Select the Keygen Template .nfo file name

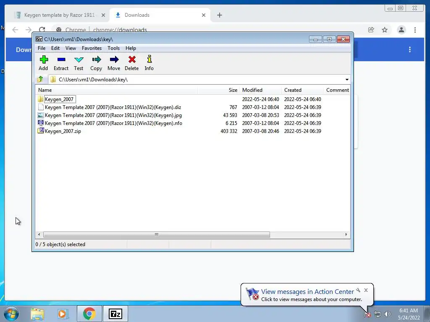coord(113,123)
